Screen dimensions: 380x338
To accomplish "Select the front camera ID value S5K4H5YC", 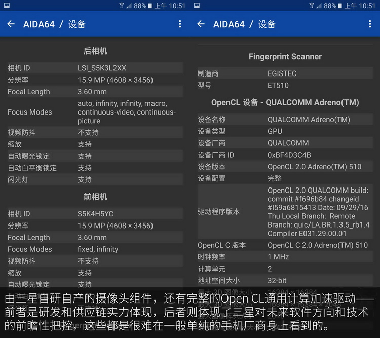I will 95,214.
